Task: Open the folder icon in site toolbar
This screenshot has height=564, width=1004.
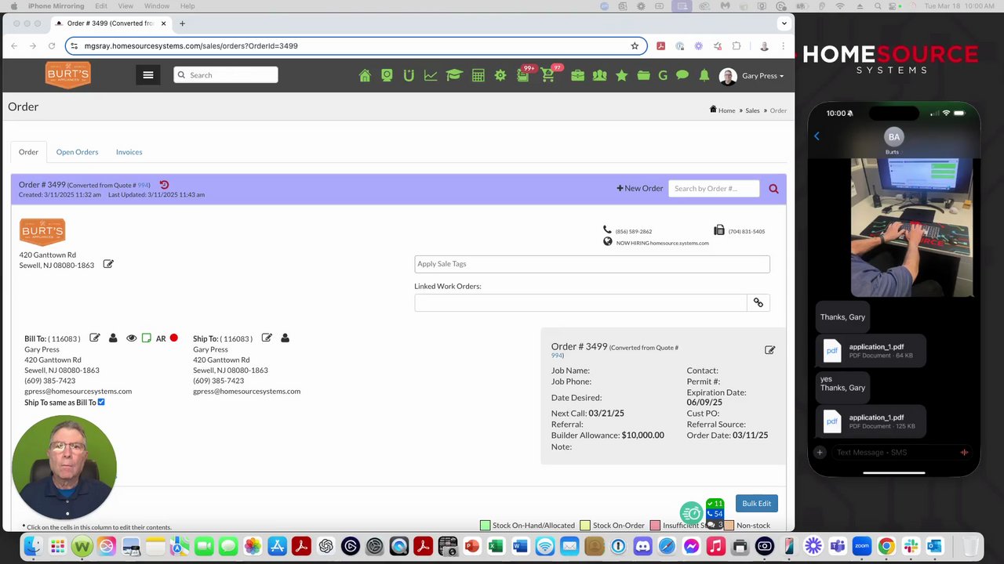Action: click(643, 75)
